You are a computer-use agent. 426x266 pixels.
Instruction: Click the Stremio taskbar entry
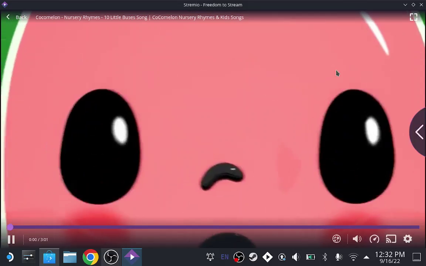point(132,257)
